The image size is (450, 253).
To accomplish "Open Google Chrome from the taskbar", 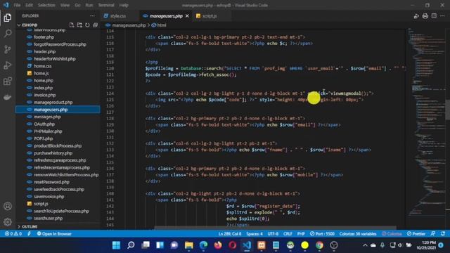I will click(x=319, y=245).
